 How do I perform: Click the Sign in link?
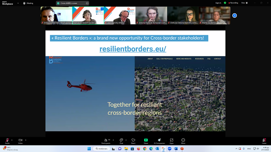click(x=218, y=3)
